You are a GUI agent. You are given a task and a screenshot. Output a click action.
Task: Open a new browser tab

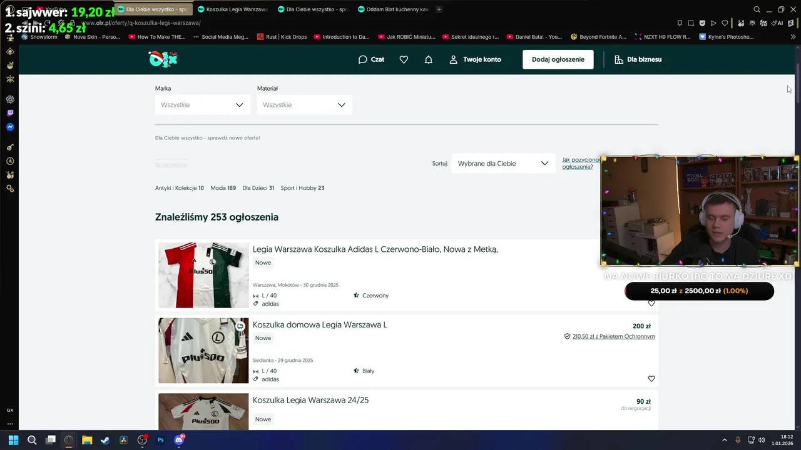(439, 9)
